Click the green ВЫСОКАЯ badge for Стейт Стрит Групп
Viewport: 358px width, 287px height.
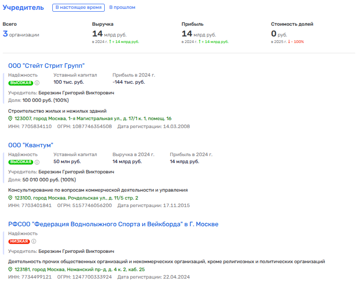pos(21,83)
